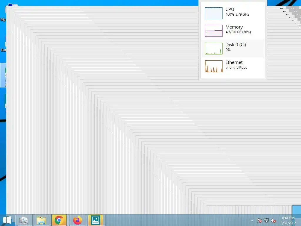Screen dimensions: 301x226
Task: Click the Disk 0 activity graph thumbnail
Action: tap(214, 49)
